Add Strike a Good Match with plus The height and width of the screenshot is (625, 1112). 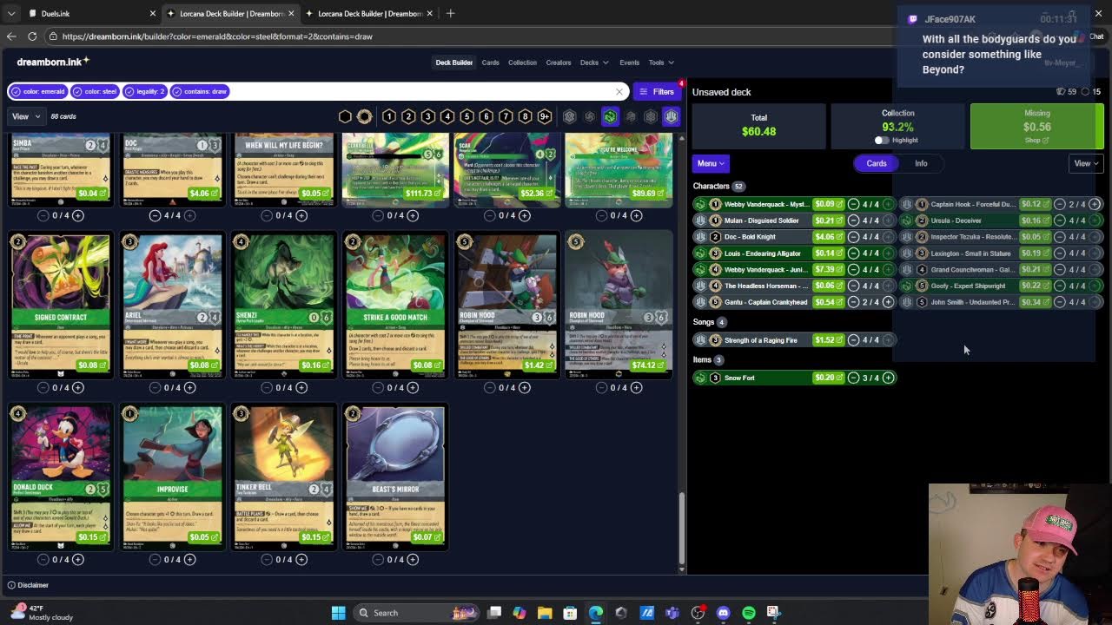click(x=413, y=387)
